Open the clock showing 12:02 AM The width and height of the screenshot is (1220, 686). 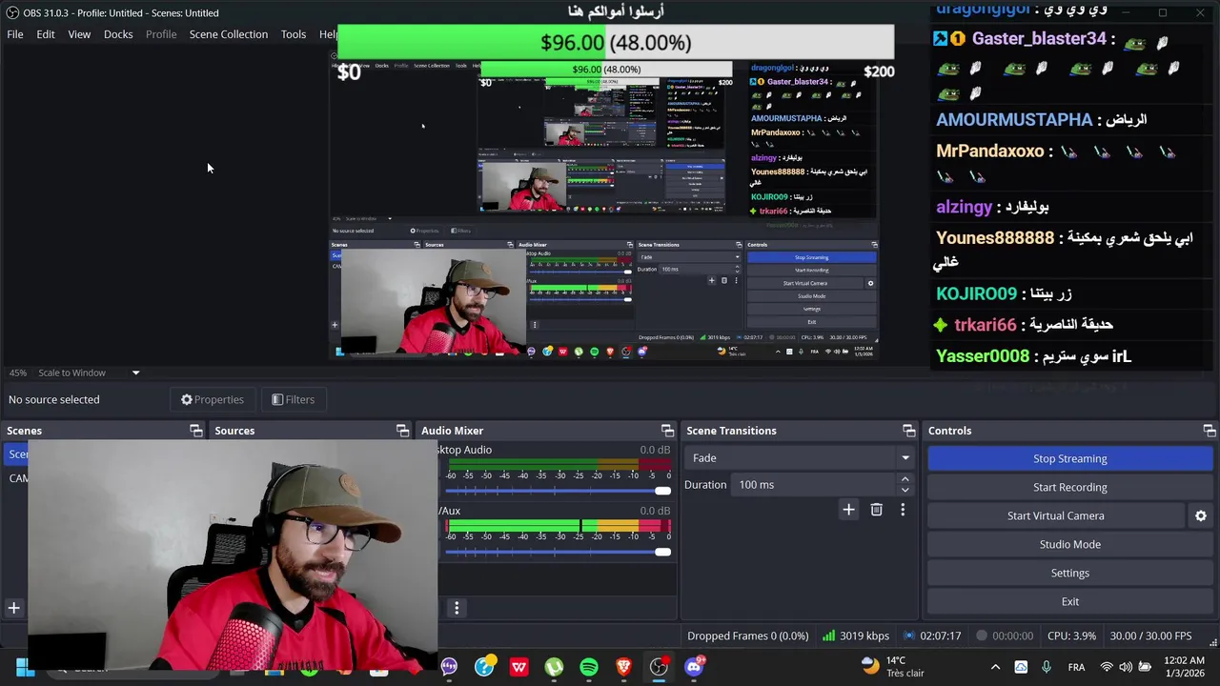coord(1183,667)
